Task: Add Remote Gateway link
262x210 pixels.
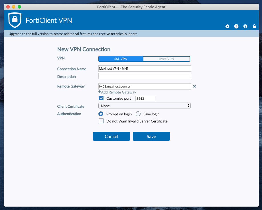Action: (x=117, y=92)
